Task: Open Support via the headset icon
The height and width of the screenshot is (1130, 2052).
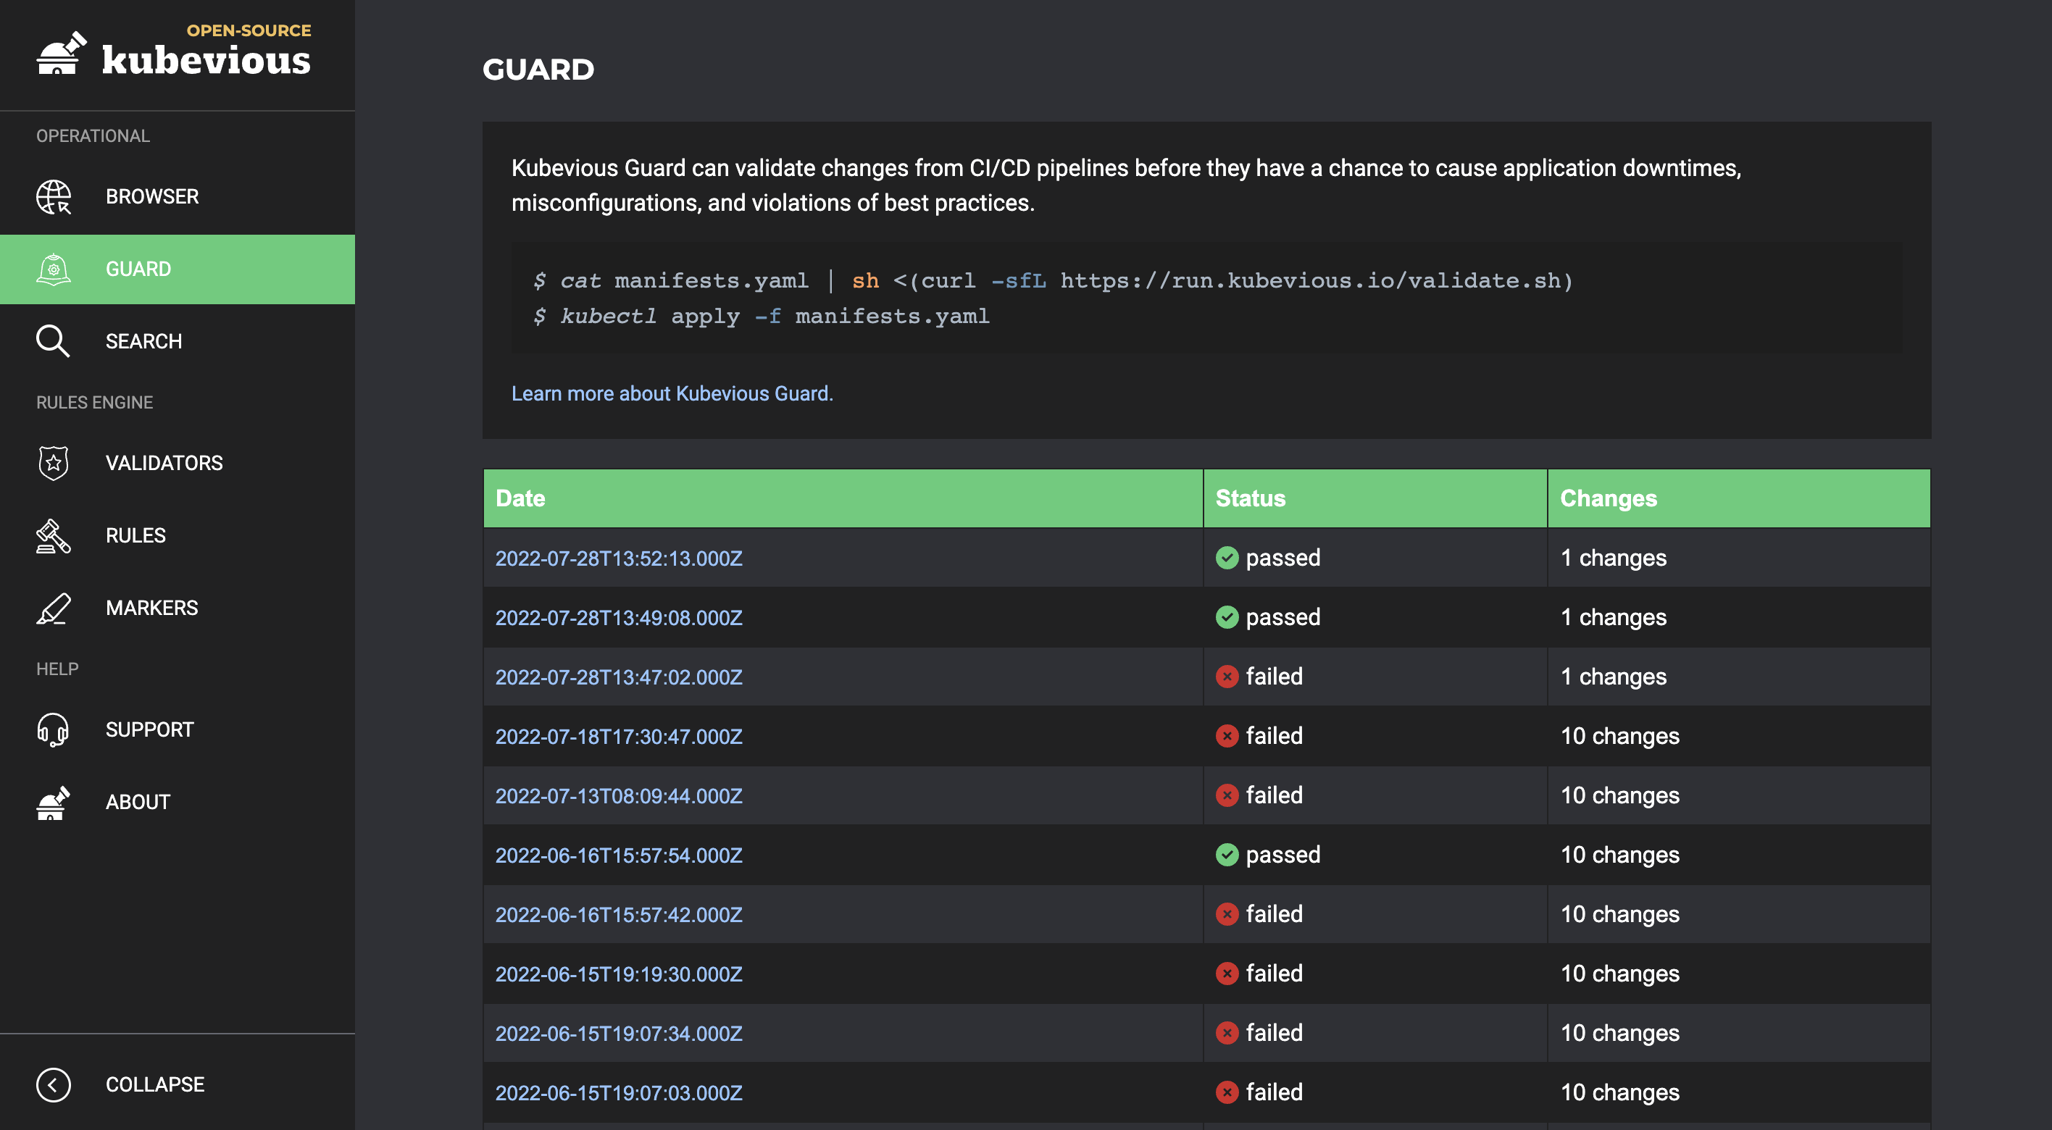Action: point(54,729)
